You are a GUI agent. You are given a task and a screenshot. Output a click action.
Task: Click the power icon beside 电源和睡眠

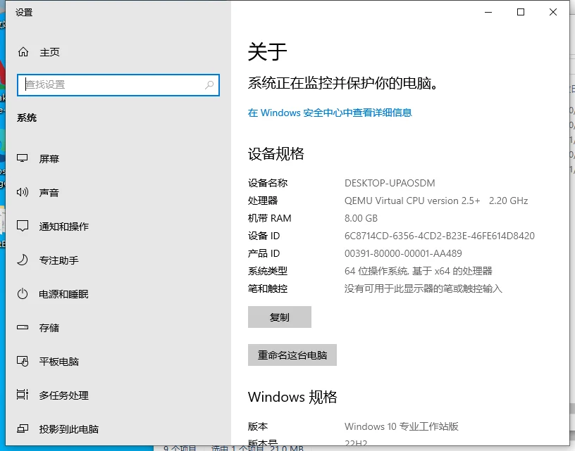23,293
